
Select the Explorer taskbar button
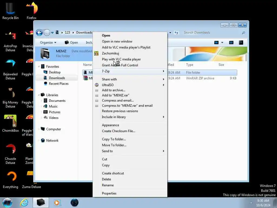click(x=41, y=203)
